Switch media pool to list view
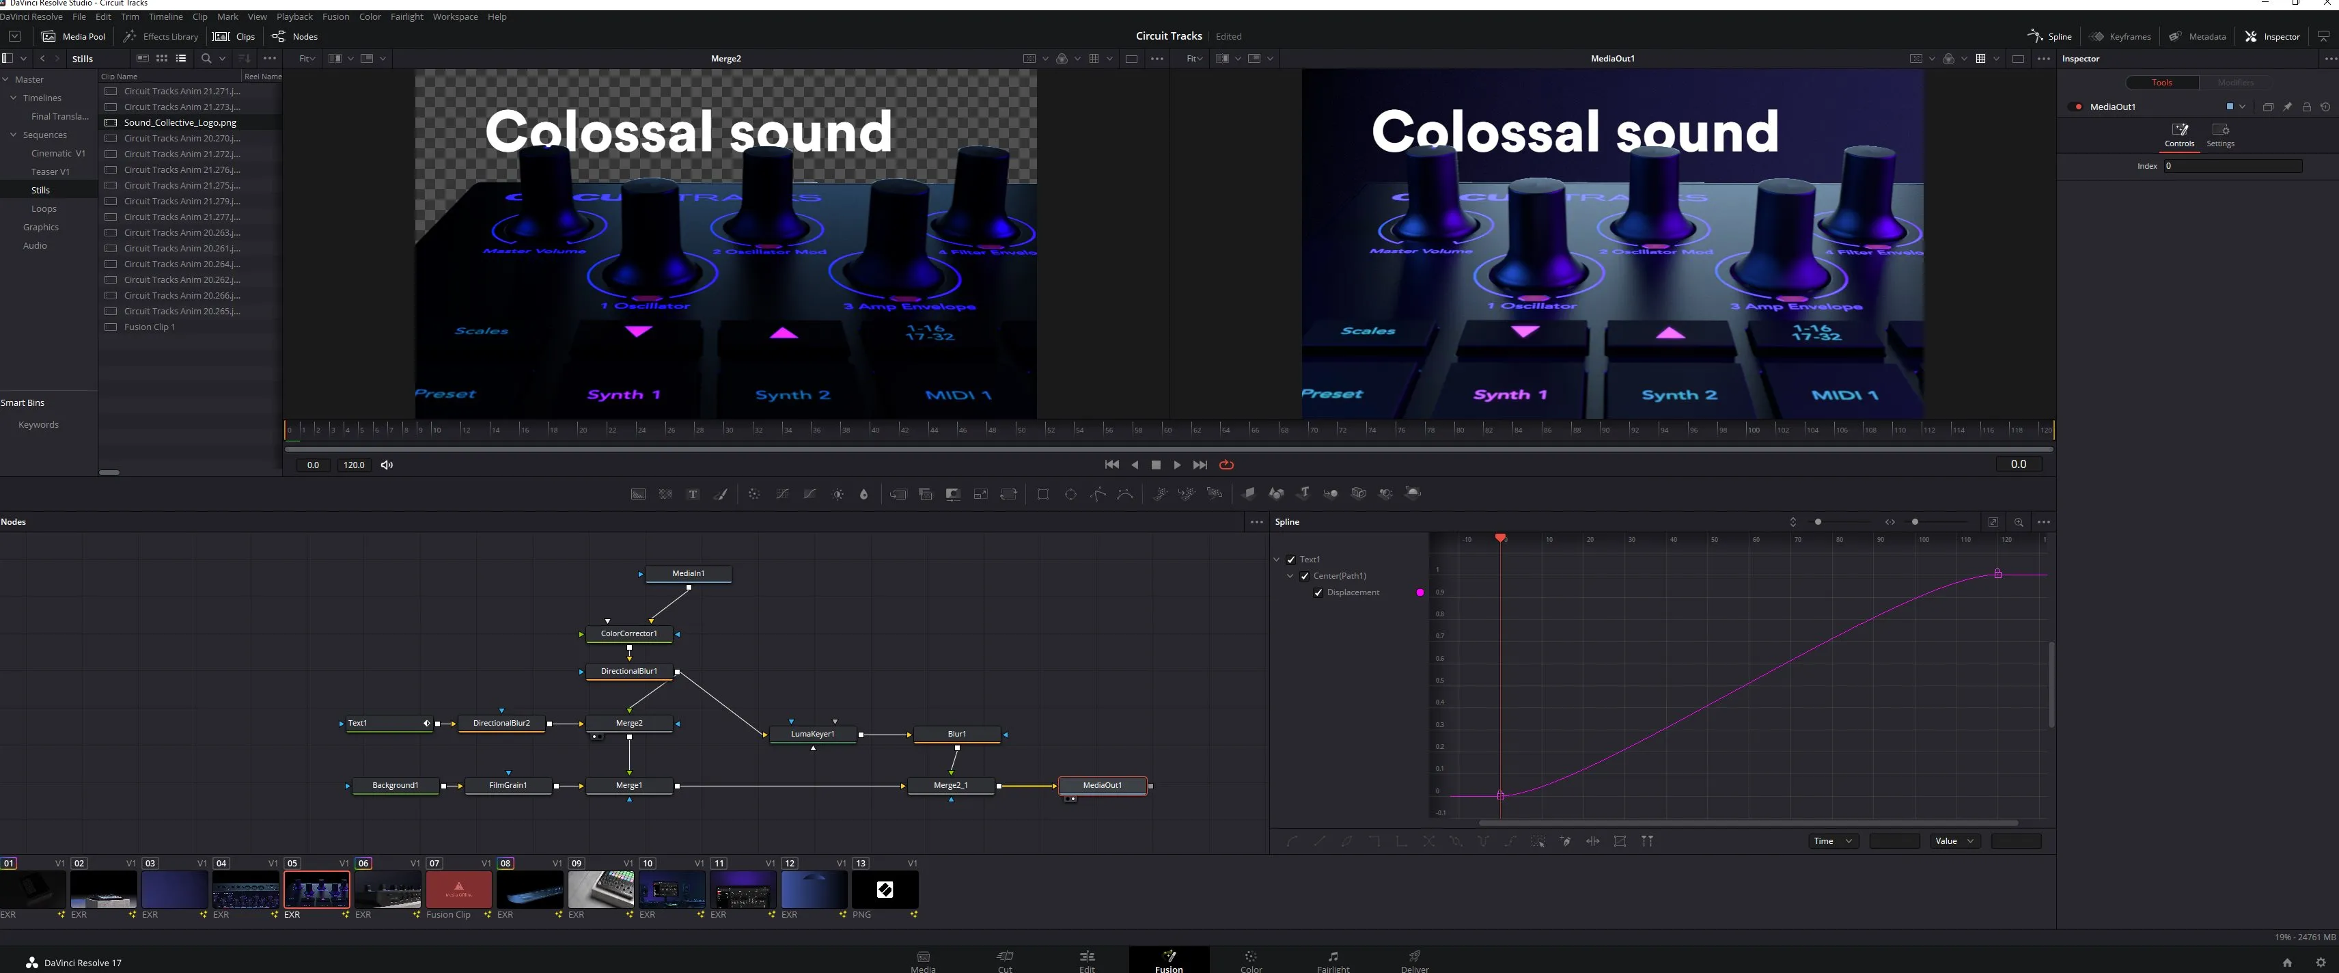Viewport: 2339px width, 973px height. 182,58
